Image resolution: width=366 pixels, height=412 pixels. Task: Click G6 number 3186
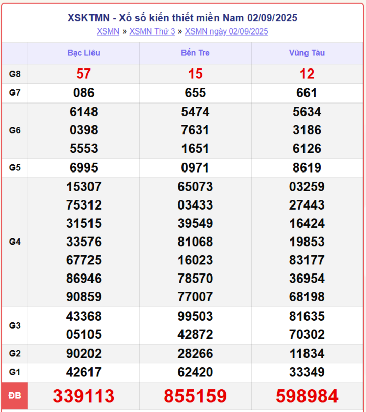[307, 130]
